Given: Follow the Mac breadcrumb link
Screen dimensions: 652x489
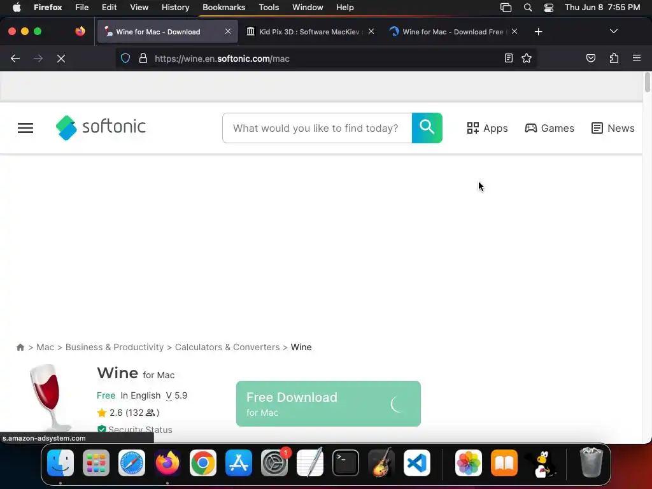Looking at the screenshot, I should click(x=45, y=347).
